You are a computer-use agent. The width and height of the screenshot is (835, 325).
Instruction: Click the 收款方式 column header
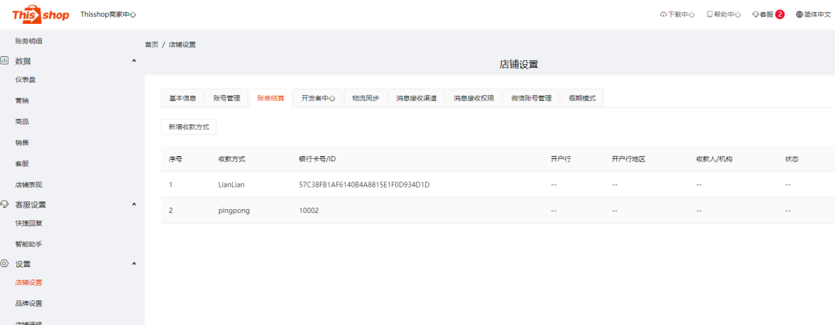pos(232,159)
